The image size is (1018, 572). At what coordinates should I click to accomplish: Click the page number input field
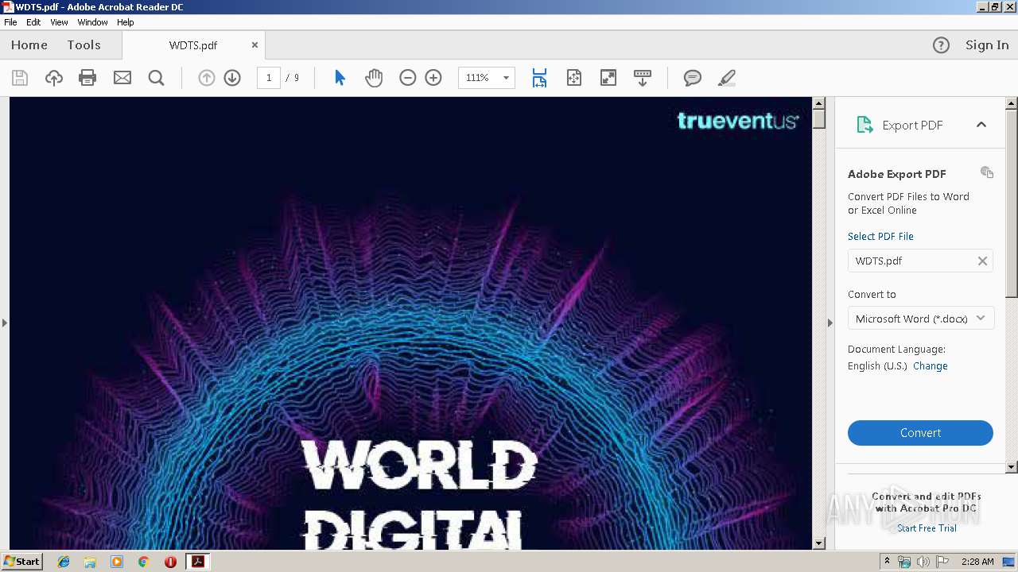[269, 78]
